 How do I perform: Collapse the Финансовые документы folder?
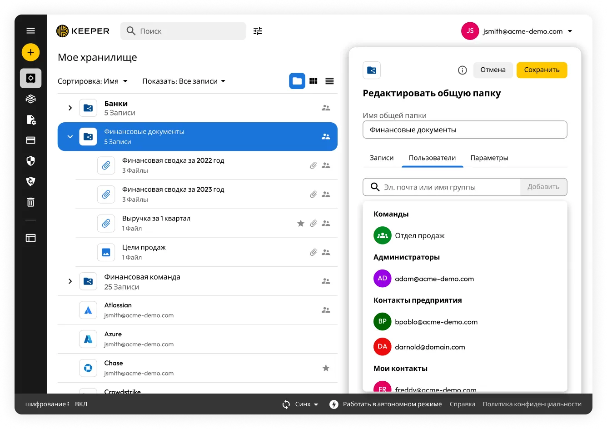point(70,136)
